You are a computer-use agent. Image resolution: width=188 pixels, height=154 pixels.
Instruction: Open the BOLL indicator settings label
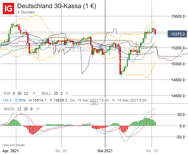pyautogui.click(x=52, y=93)
